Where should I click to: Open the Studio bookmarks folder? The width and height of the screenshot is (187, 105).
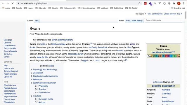53,8
